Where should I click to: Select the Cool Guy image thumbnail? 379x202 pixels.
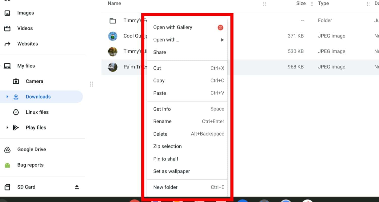(x=113, y=36)
